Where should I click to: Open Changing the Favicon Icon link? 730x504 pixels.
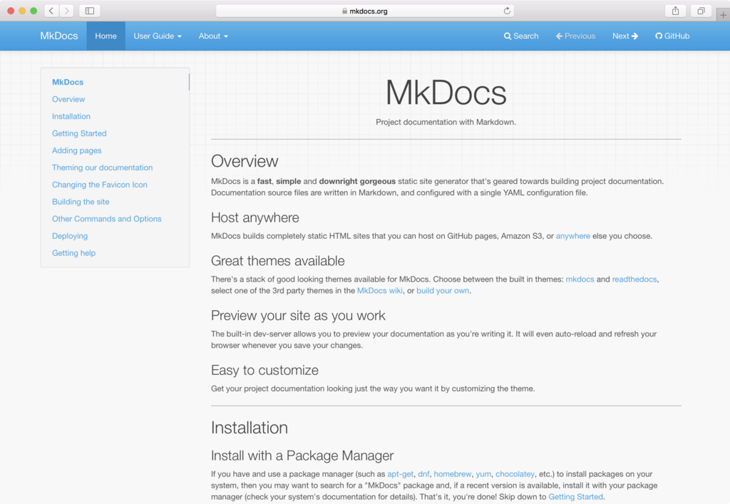[100, 185]
